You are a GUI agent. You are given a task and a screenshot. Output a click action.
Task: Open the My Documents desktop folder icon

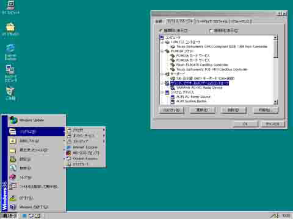coord(10,29)
